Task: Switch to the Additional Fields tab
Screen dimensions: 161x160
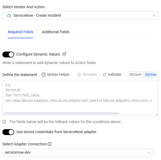Action: click(x=56, y=32)
